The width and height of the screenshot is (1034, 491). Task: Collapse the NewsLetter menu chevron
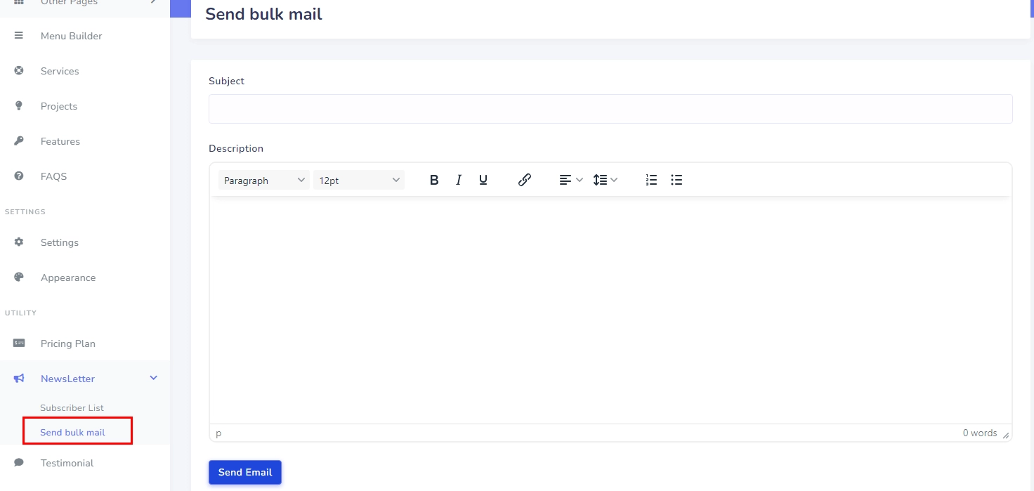pos(154,379)
